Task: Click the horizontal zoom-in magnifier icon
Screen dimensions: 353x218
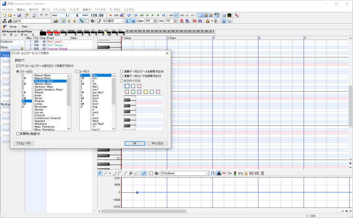Action: coord(182,21)
